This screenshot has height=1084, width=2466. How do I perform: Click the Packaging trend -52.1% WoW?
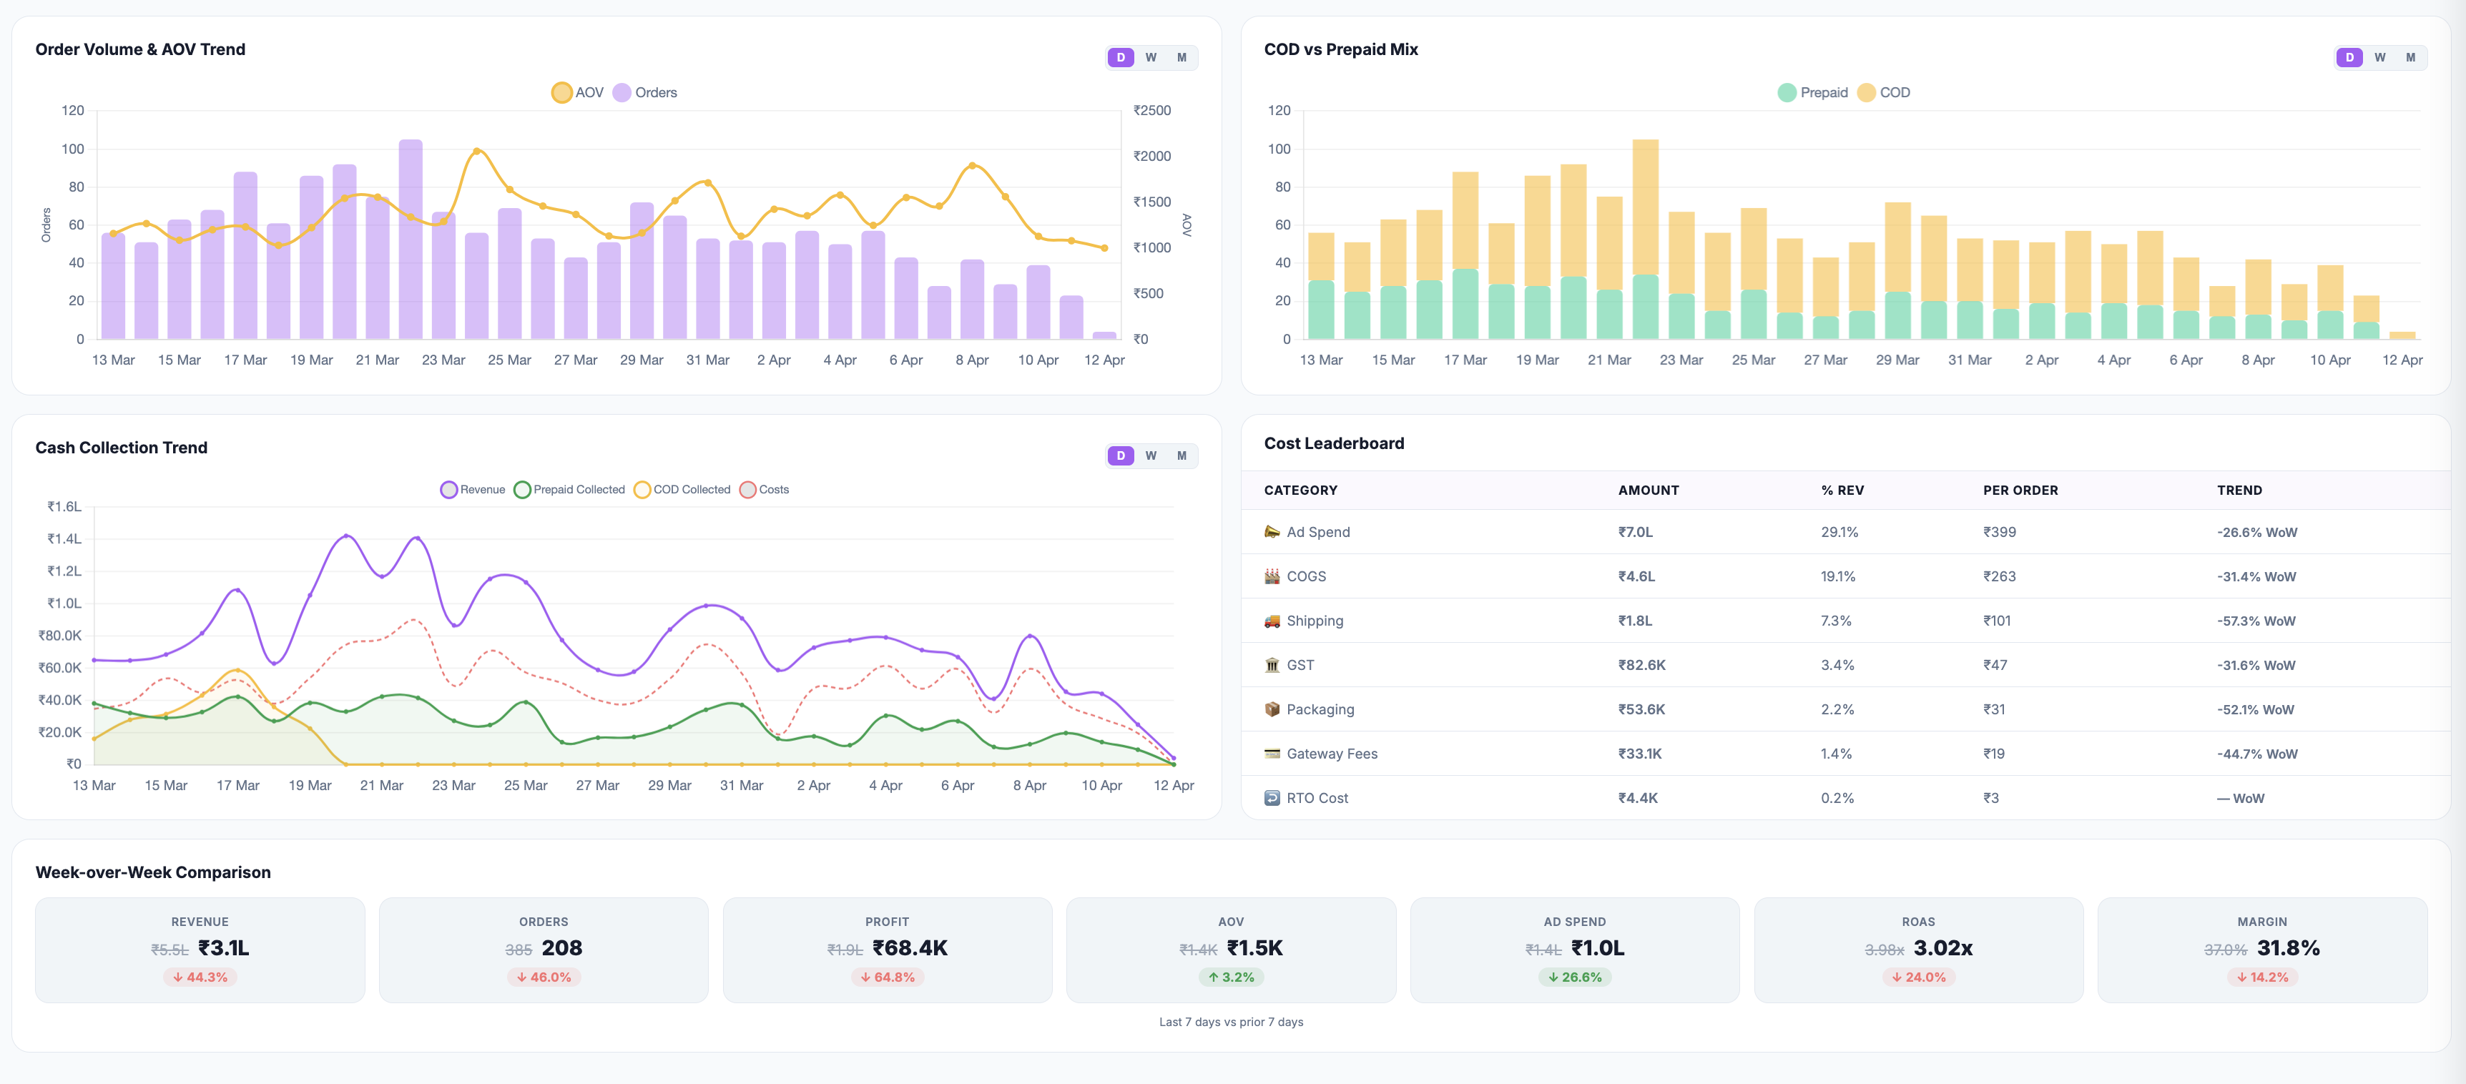tap(2256, 710)
